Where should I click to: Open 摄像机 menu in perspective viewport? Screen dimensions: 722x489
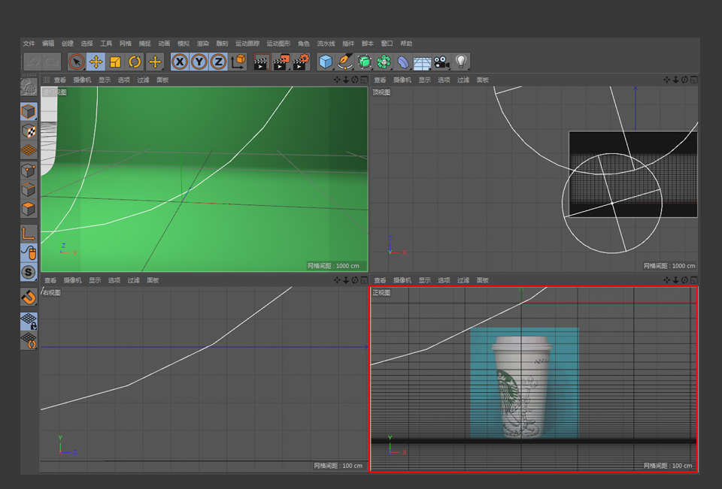(83, 80)
